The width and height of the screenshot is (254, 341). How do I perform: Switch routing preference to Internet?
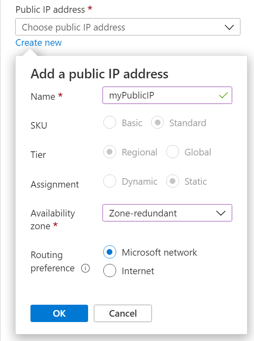[x=109, y=271]
